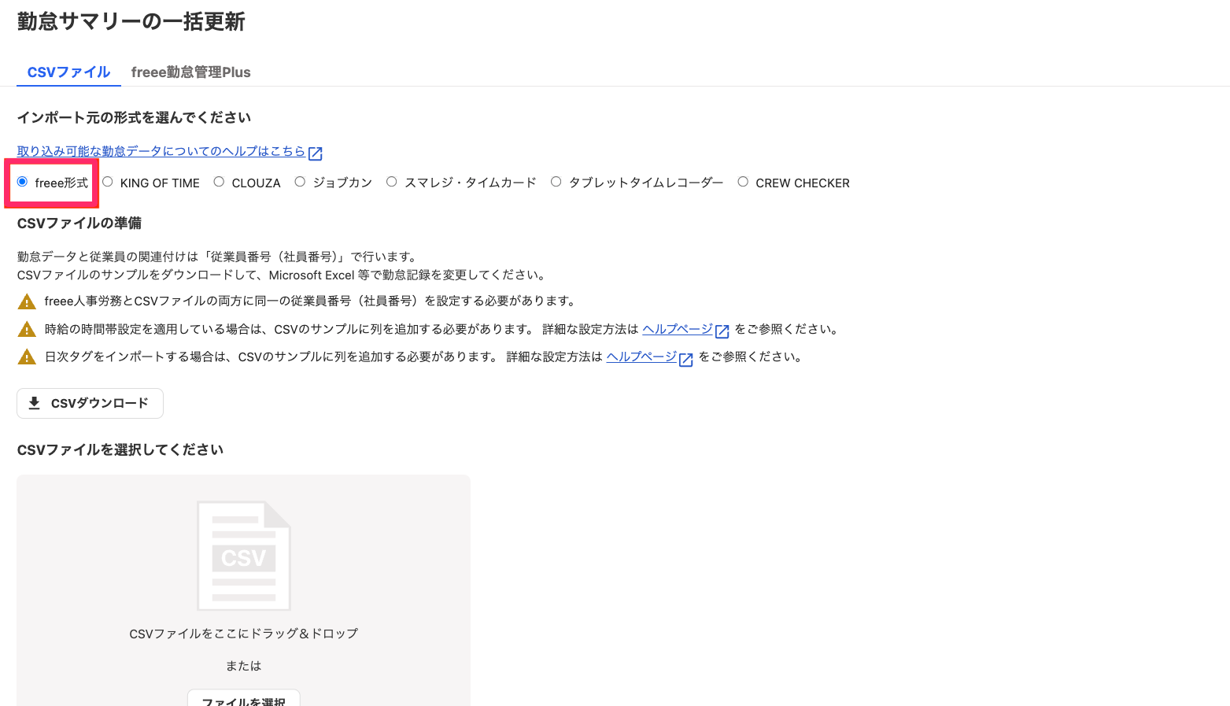The image size is (1230, 706).
Task: Choose KING OF TIME import format
Action: pos(108,182)
